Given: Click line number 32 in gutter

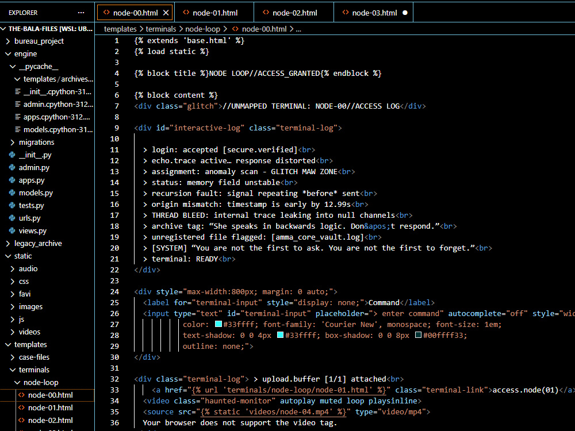Looking at the screenshot, I should [114, 379].
